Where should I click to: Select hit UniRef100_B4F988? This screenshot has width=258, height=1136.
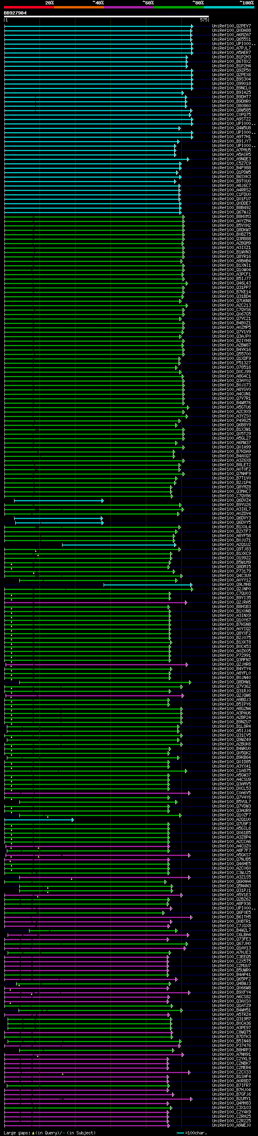(231, 168)
